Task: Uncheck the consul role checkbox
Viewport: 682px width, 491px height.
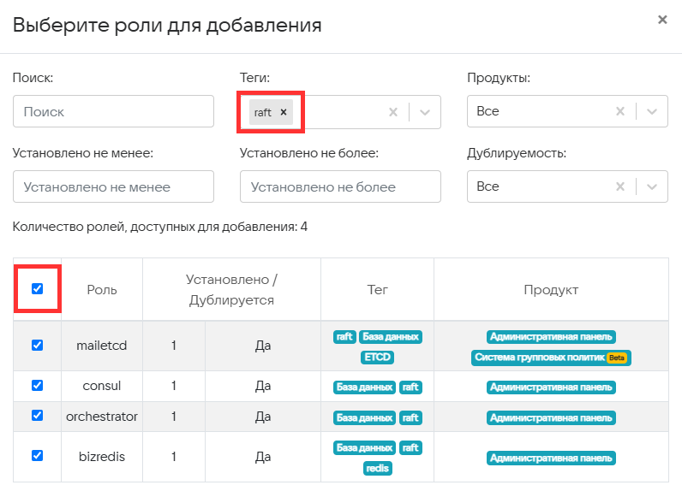Action: pyautogui.click(x=37, y=386)
